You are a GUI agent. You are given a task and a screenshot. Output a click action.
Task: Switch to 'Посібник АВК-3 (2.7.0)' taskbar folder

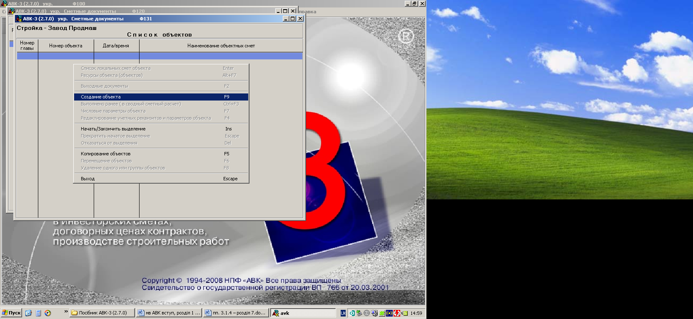[x=102, y=313]
